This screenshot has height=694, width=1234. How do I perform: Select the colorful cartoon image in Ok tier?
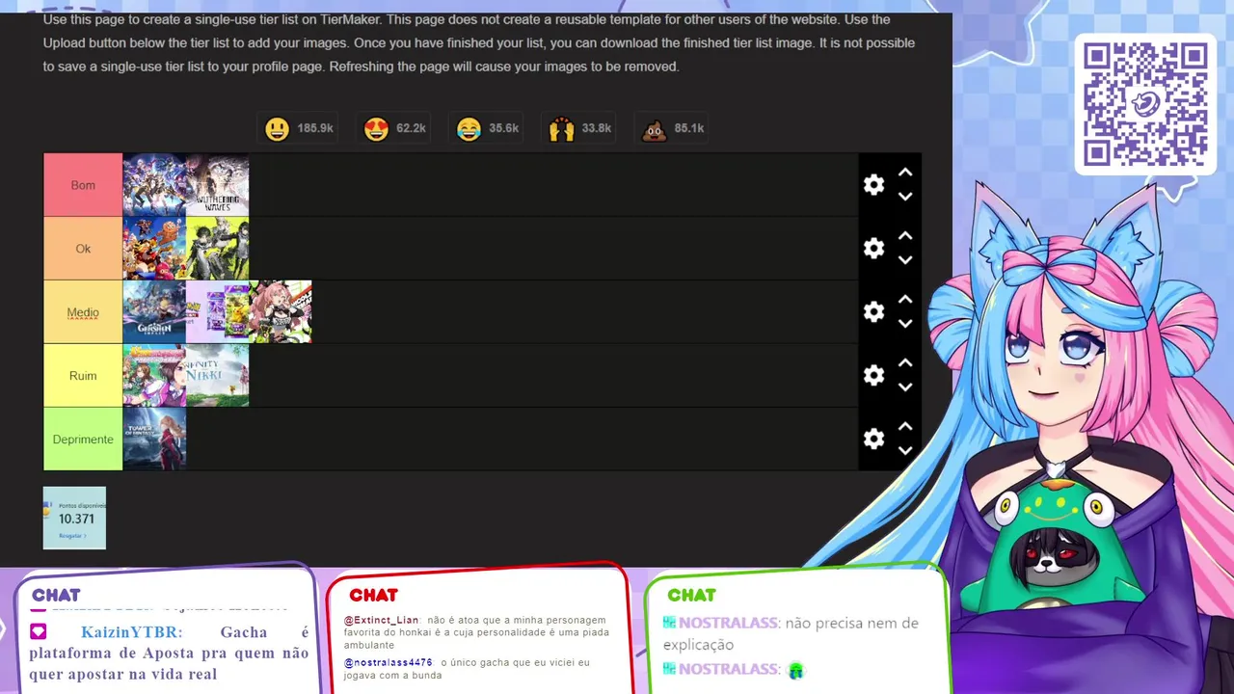coord(154,249)
